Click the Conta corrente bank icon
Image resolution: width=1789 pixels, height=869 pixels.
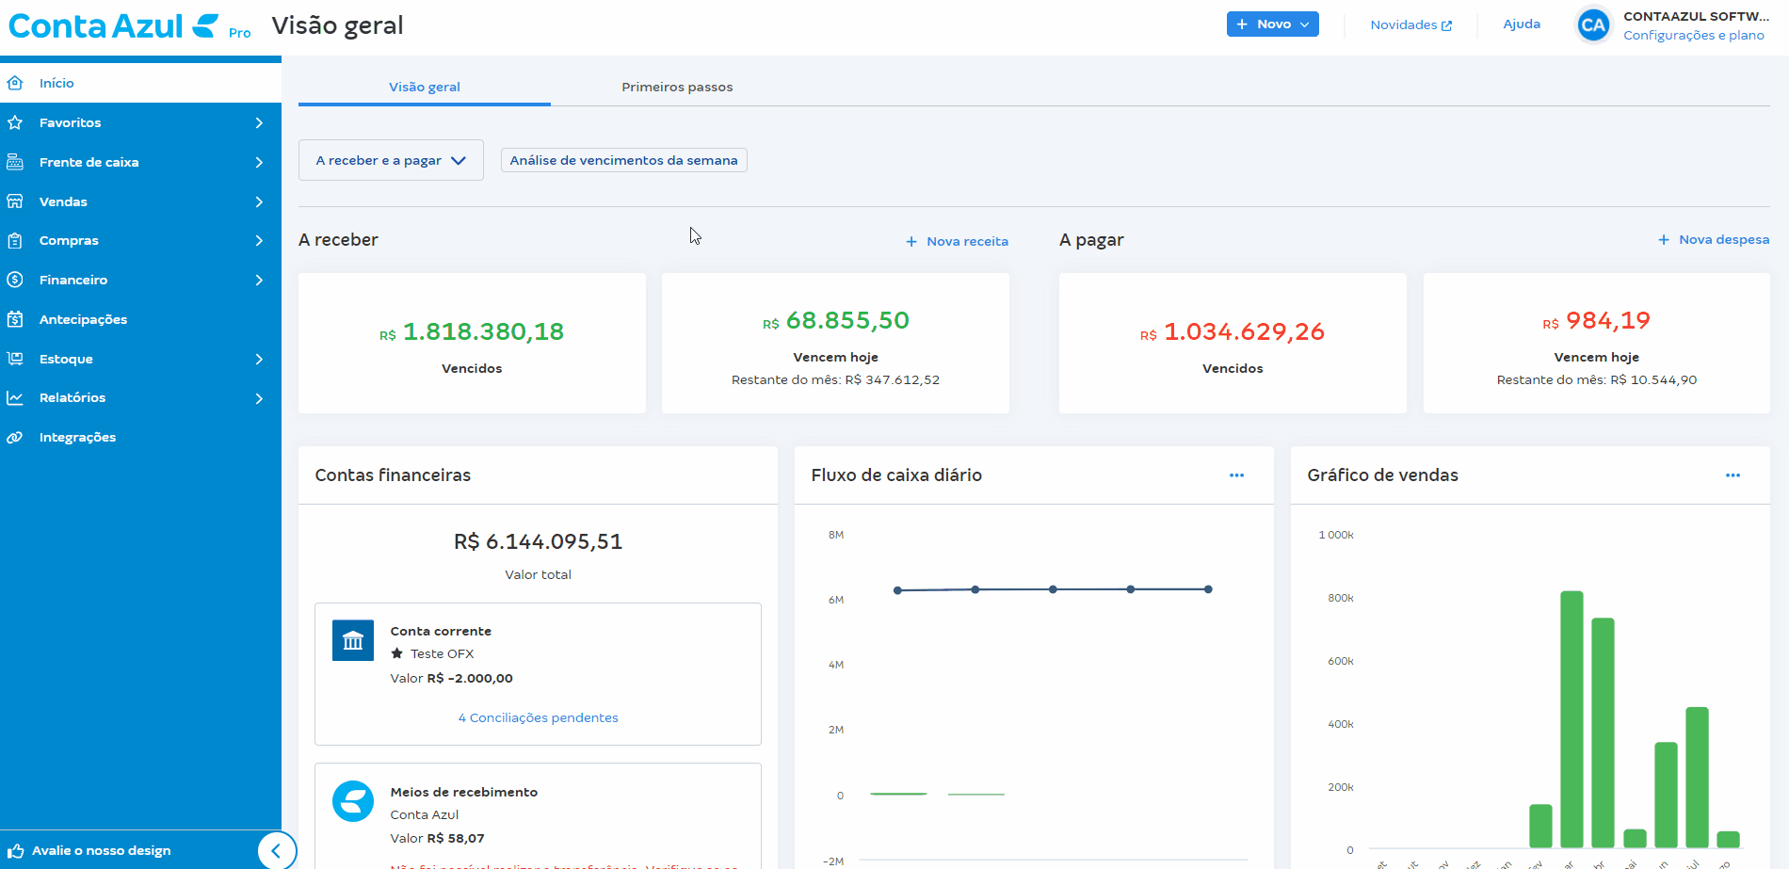tap(353, 640)
